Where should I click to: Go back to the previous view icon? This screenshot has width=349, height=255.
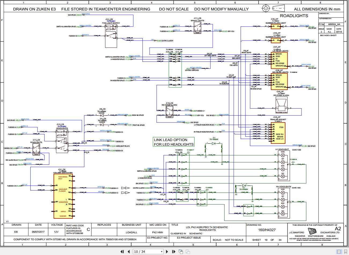[181, 251]
